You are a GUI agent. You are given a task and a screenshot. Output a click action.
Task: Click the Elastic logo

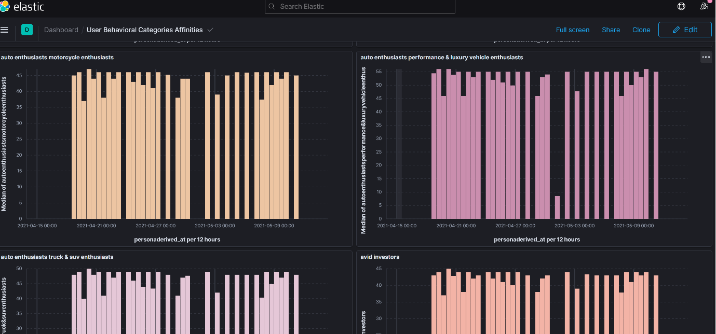pyautogui.click(x=23, y=7)
